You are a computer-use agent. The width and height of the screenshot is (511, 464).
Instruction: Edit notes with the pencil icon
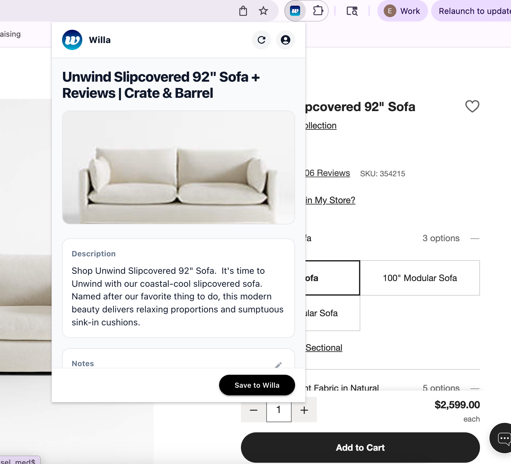click(x=278, y=365)
